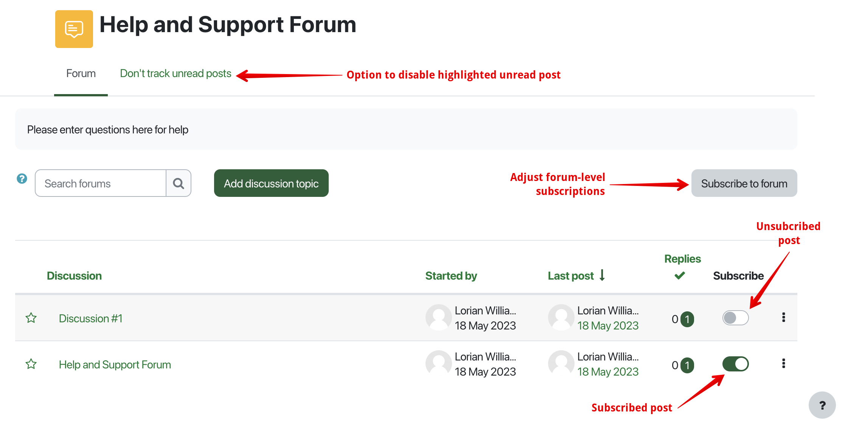Star the Help and Support Forum discussion
845x430 pixels.
pyautogui.click(x=31, y=364)
